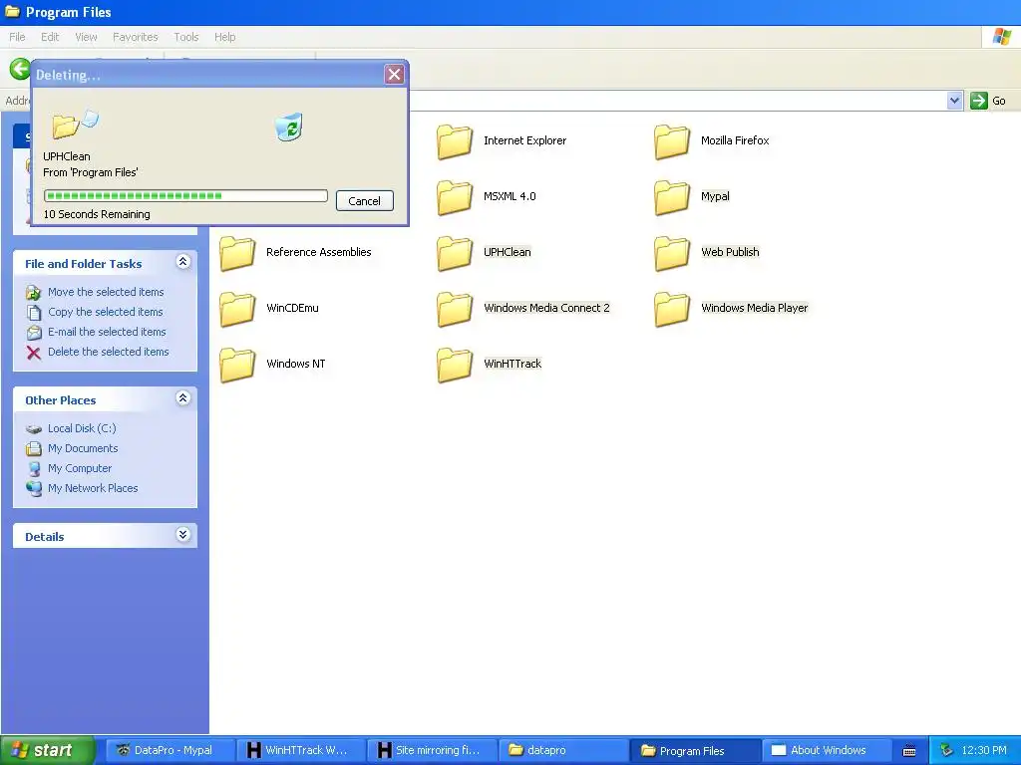Open My Network Places link
1021x765 pixels.
[x=93, y=488]
